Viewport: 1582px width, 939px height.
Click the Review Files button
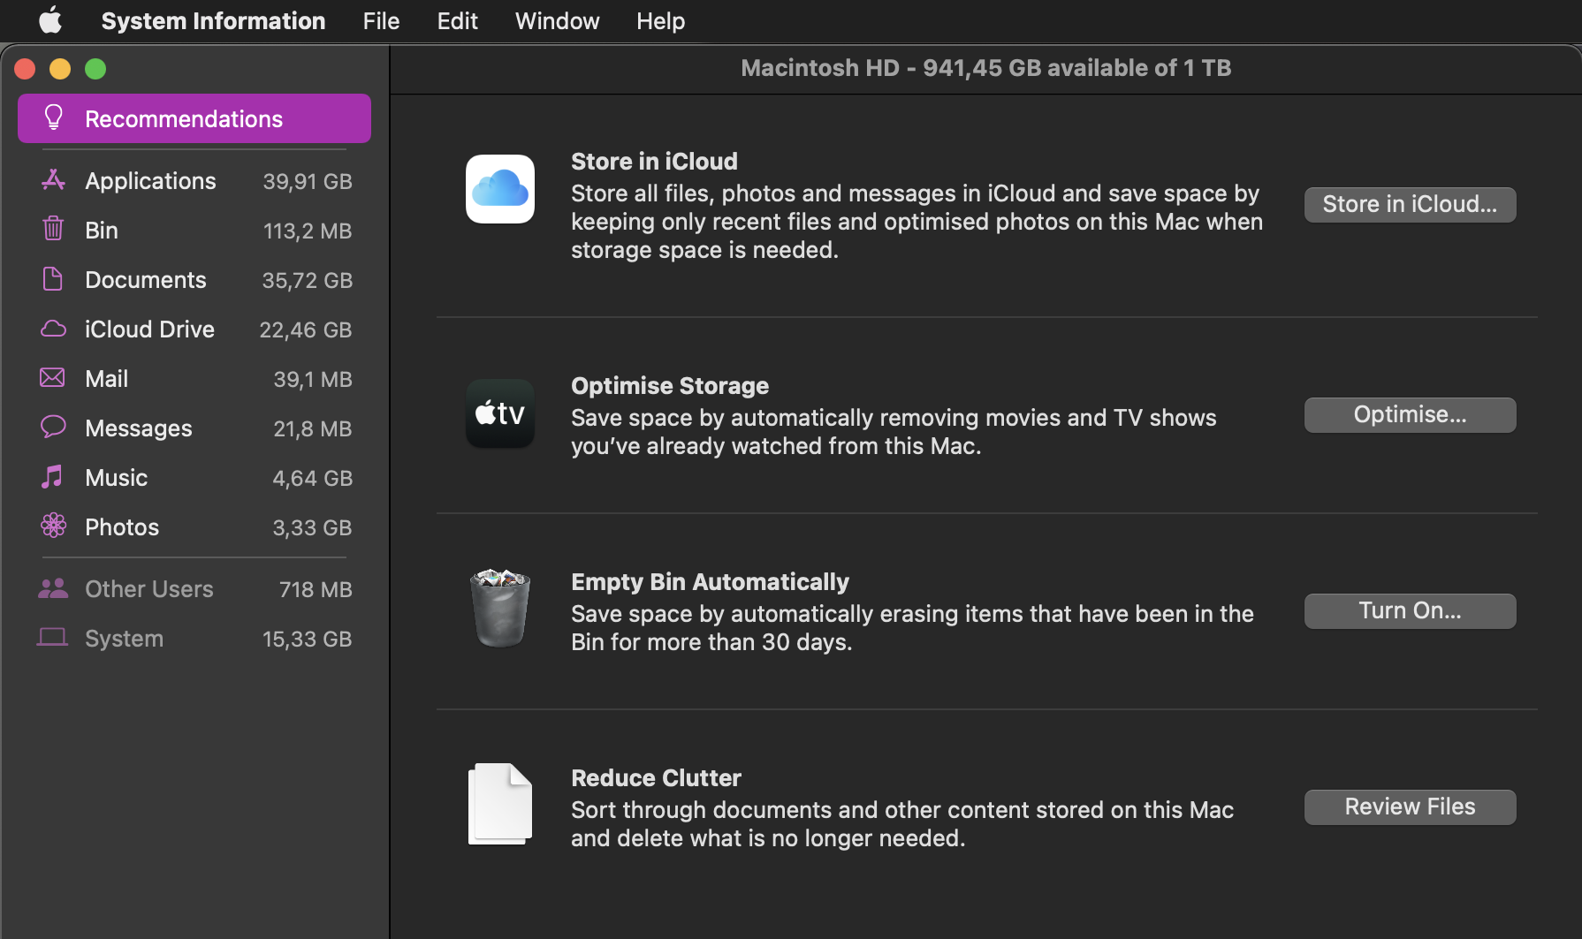[x=1410, y=806]
